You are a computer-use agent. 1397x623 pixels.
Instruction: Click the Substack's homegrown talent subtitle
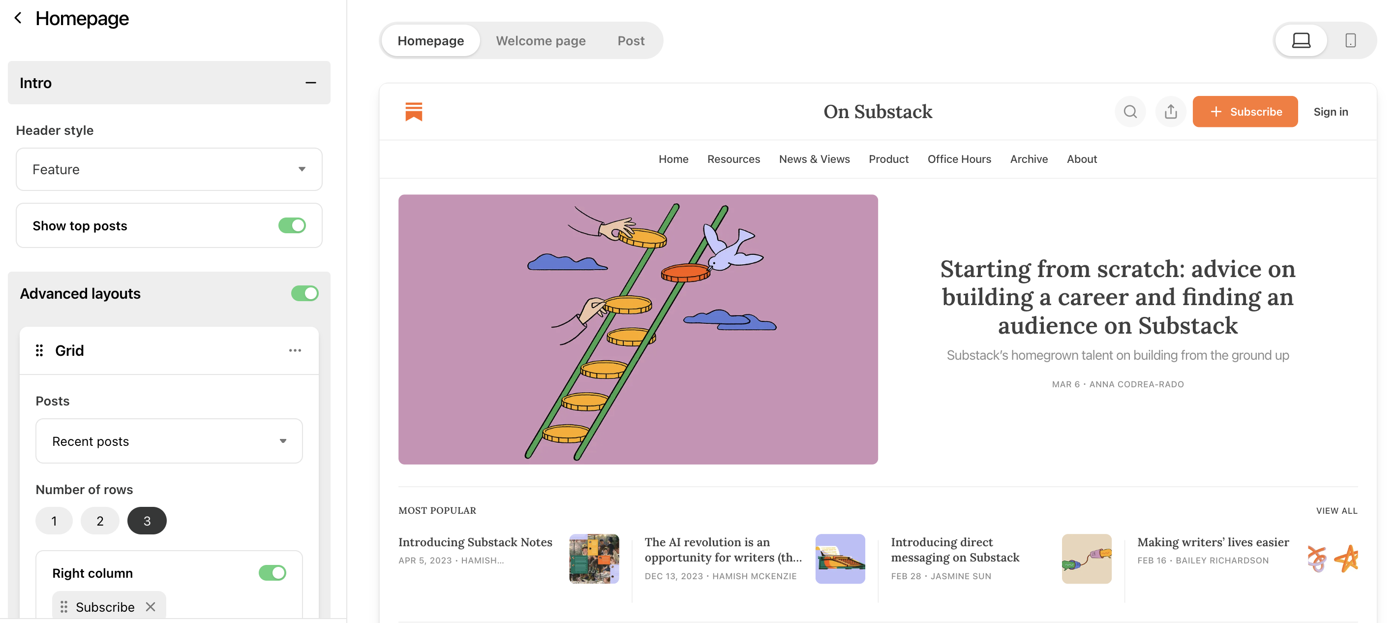tap(1117, 355)
